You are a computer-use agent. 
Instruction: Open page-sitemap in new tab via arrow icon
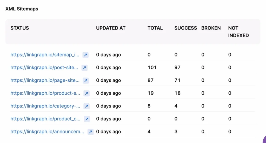tap(86, 81)
